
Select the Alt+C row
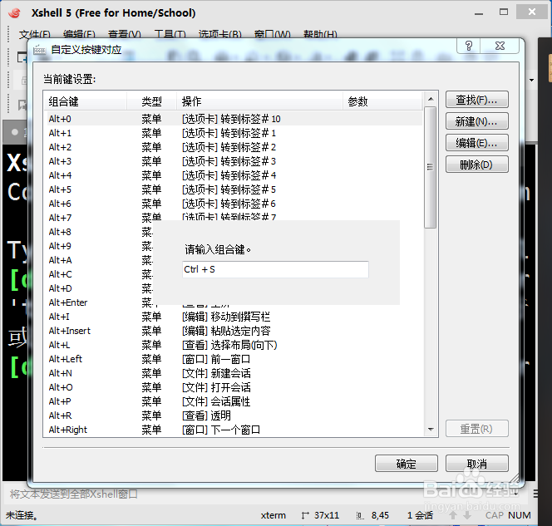[x=99, y=274]
